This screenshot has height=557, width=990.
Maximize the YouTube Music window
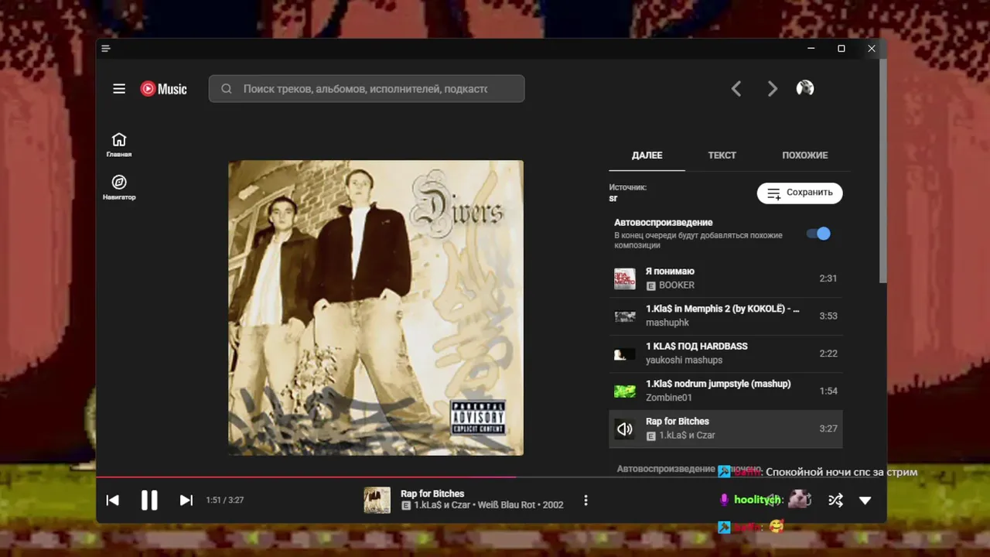841,49
